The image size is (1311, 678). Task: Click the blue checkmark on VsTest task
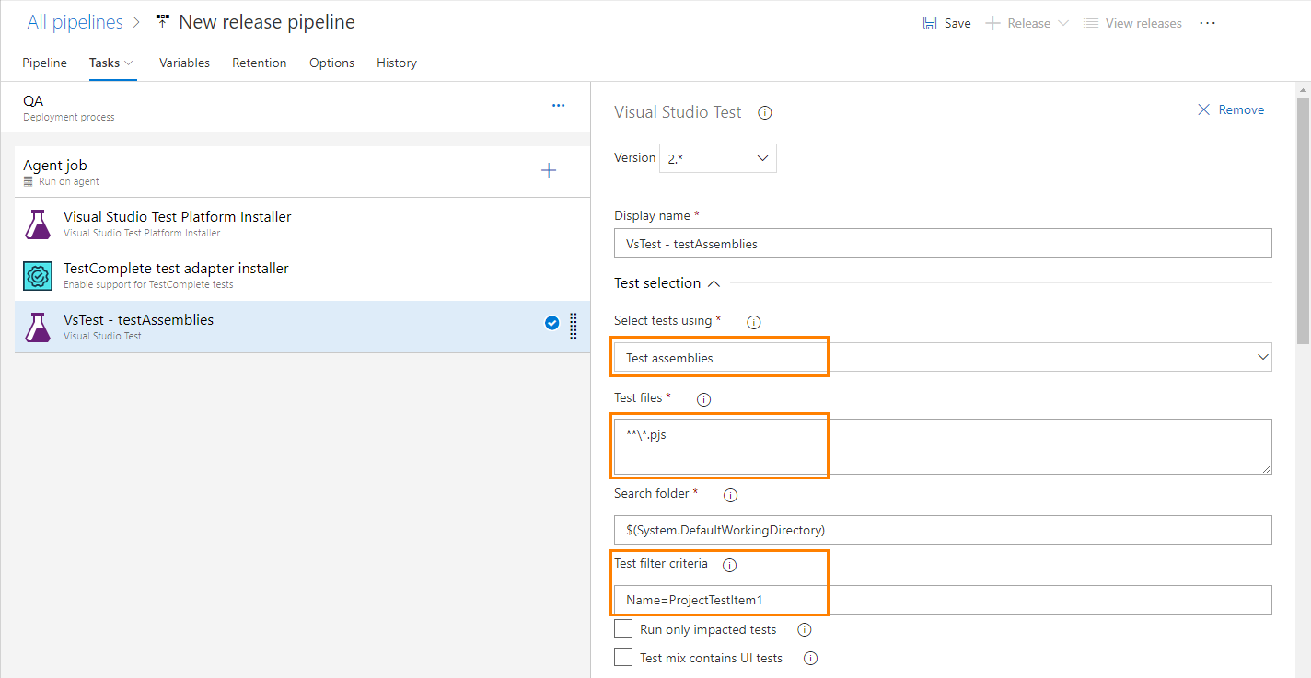551,323
